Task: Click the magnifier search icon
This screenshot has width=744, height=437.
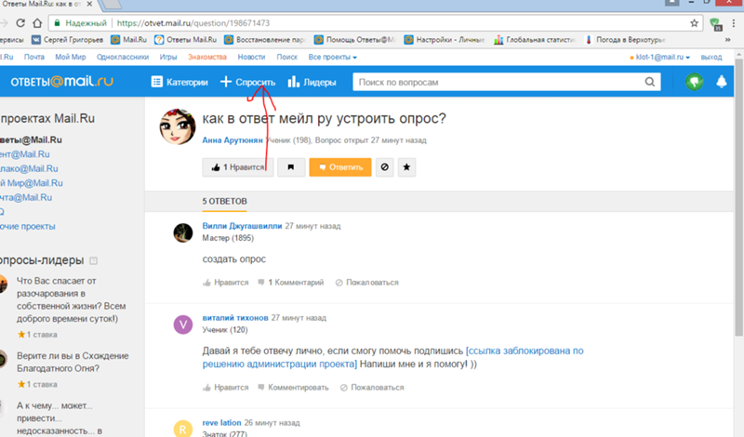Action: [649, 82]
